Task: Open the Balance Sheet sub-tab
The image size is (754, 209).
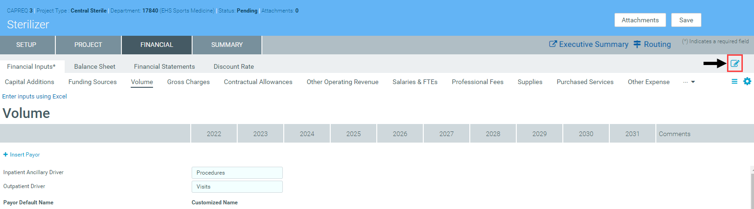Action: pyautogui.click(x=94, y=66)
